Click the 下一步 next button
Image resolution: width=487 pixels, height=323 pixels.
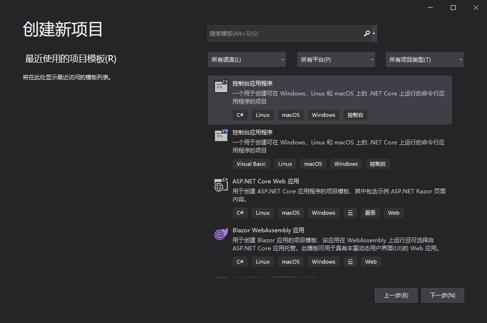pos(443,295)
